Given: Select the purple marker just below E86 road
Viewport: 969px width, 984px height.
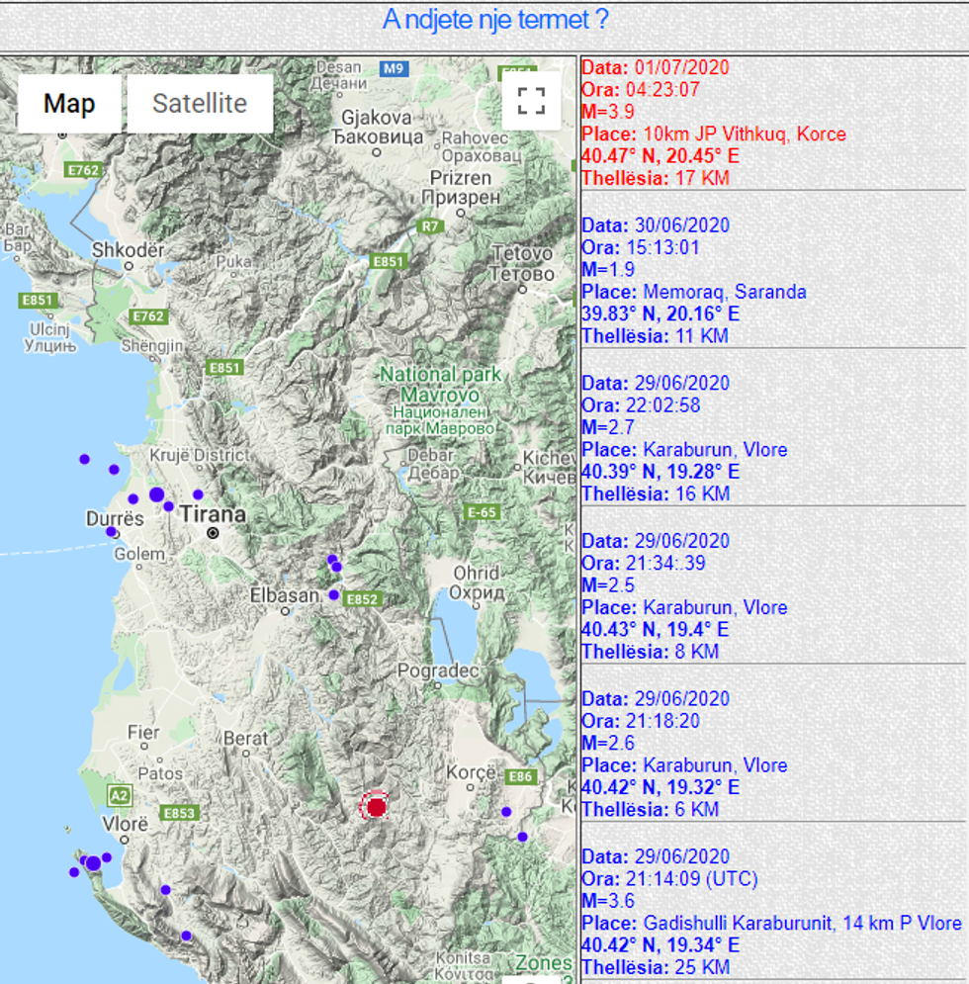Looking at the screenshot, I should 506,812.
